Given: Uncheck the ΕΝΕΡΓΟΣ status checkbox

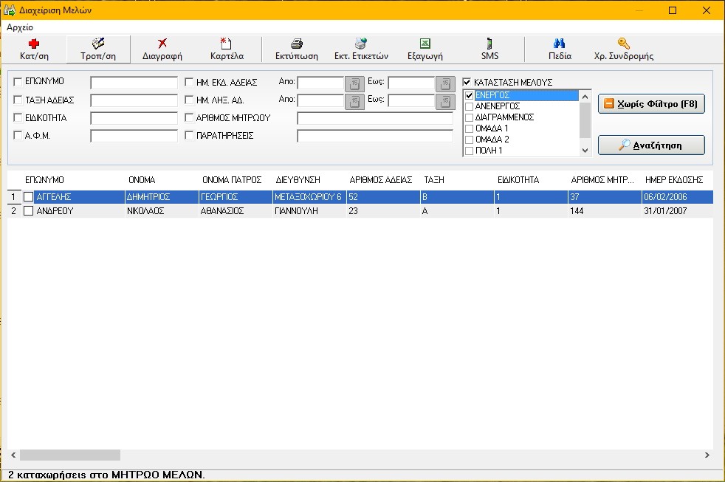Looking at the screenshot, I should [x=470, y=95].
